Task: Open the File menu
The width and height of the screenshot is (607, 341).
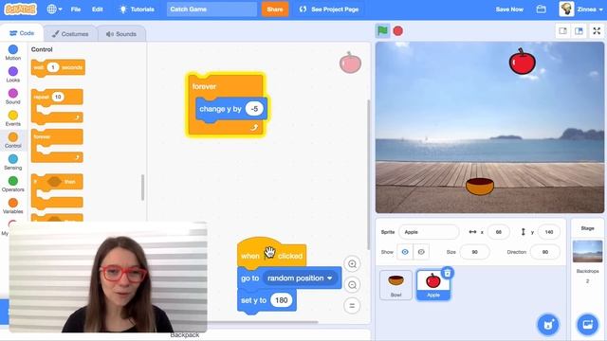Action: pyautogui.click(x=76, y=9)
